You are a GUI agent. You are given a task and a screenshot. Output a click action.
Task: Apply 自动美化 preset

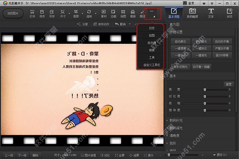[180, 41]
